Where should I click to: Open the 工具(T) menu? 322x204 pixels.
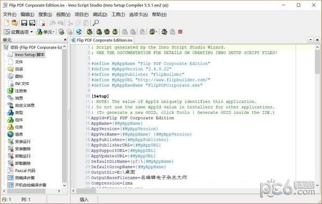coord(118,14)
